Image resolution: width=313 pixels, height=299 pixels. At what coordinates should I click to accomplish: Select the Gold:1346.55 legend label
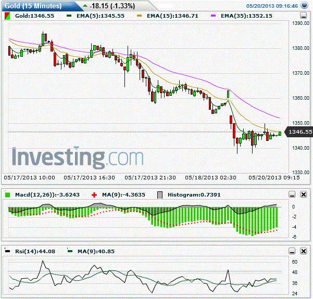(x=34, y=16)
